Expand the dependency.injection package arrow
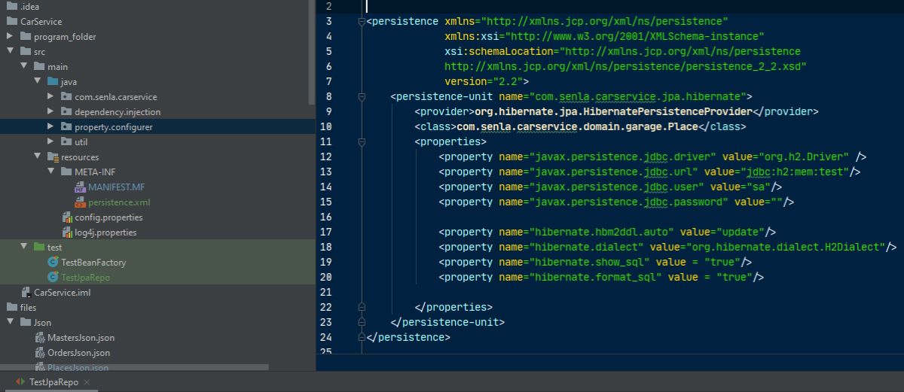The height and width of the screenshot is (392, 904). pyautogui.click(x=50, y=111)
